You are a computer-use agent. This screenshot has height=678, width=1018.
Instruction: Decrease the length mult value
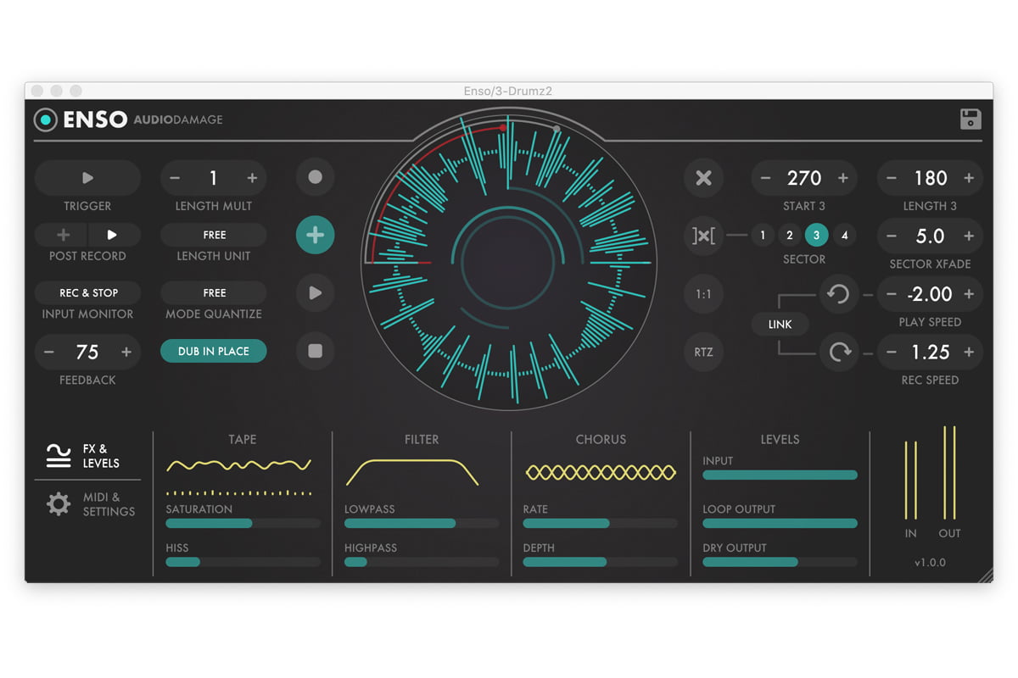(x=175, y=178)
